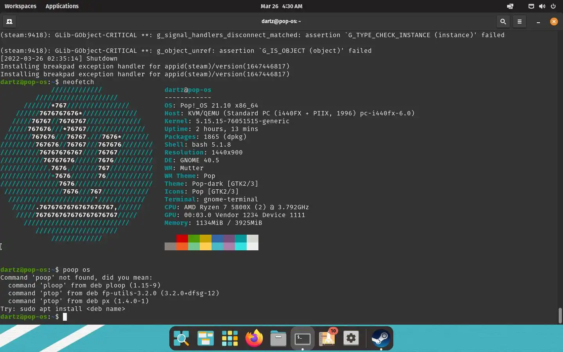Click the dartz@pop-os neofetch header text
Viewport: 563px width, 352px height.
(x=188, y=90)
